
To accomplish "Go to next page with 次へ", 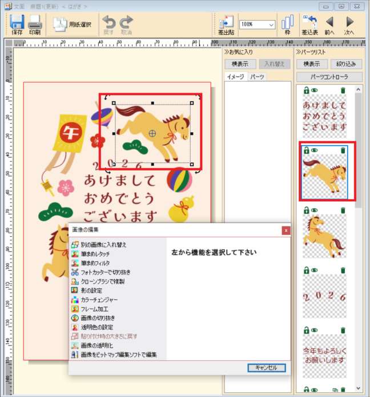I will click(349, 25).
